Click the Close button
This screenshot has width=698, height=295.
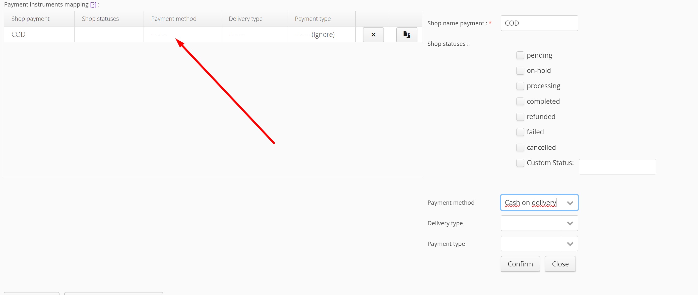(560, 264)
